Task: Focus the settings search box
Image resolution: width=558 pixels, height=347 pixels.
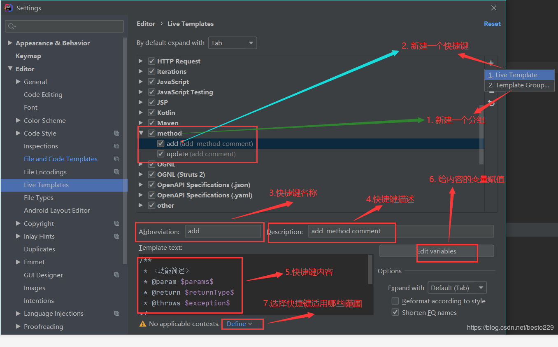Action: tap(64, 26)
